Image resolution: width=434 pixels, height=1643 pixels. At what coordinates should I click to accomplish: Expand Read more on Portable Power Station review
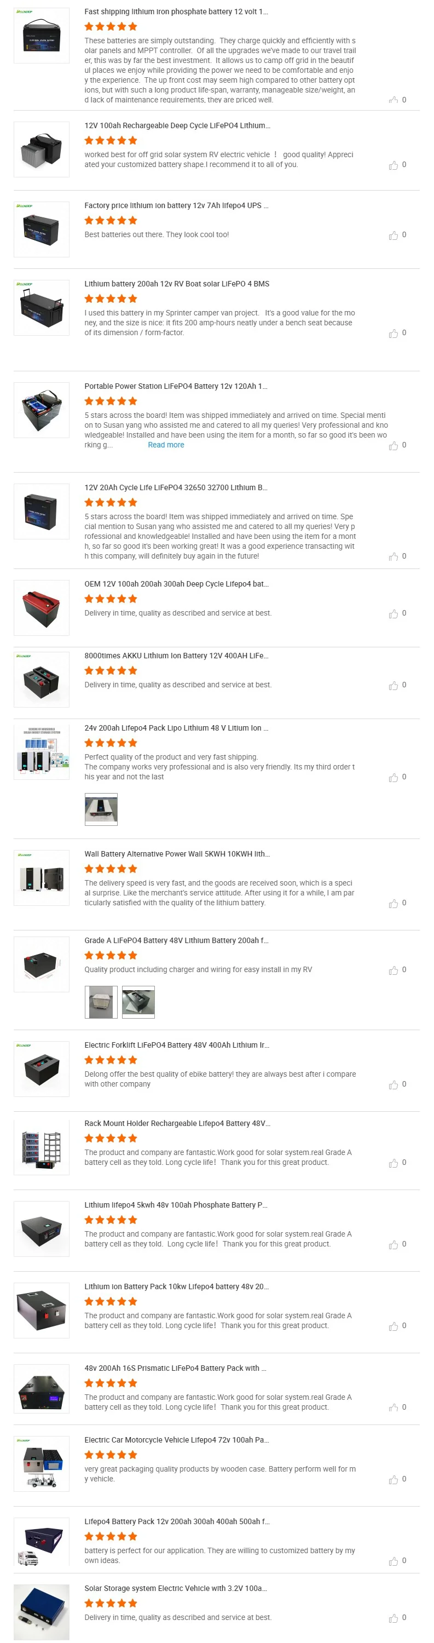[x=166, y=445]
